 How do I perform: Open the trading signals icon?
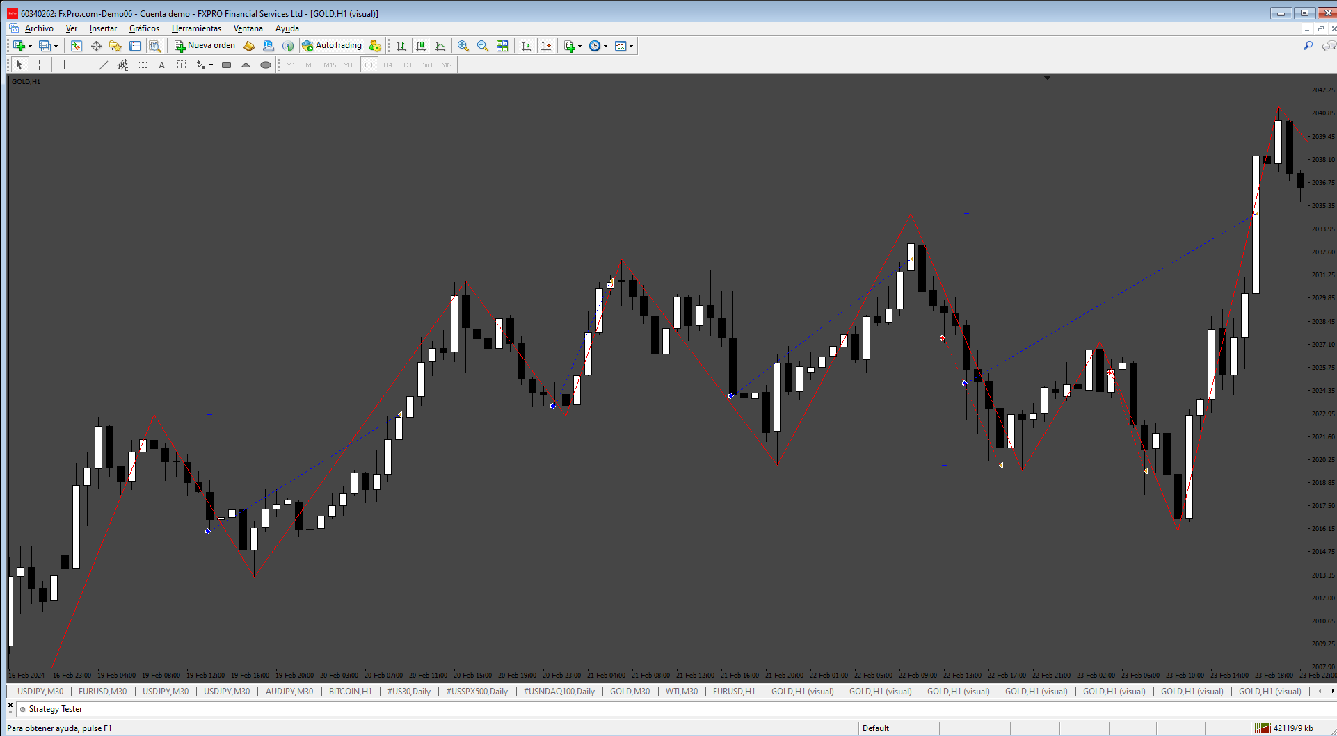[x=287, y=46]
